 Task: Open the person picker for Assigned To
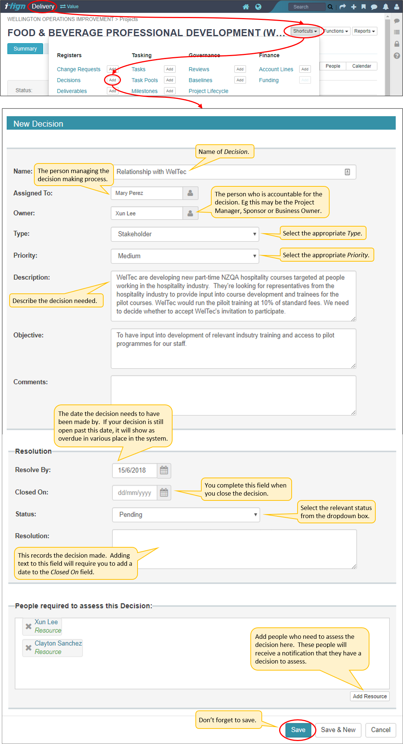pos(190,193)
